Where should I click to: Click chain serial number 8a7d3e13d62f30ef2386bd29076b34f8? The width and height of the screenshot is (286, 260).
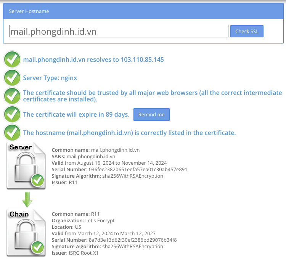point(133,240)
